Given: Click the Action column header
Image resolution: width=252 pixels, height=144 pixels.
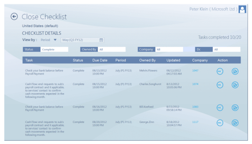Looking at the screenshot, I should point(222,60).
